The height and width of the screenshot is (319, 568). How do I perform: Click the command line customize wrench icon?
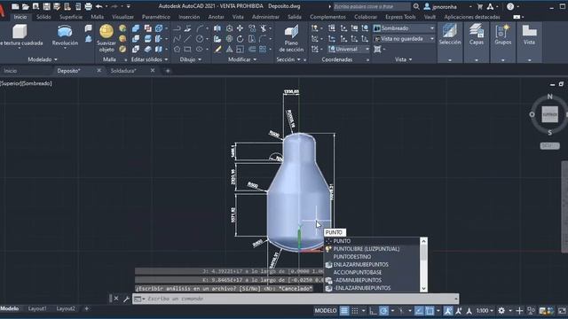(126, 299)
